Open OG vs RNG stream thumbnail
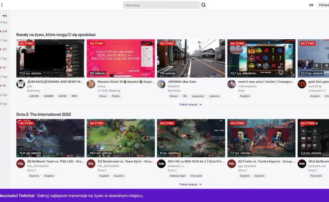 pyautogui.click(x=191, y=138)
